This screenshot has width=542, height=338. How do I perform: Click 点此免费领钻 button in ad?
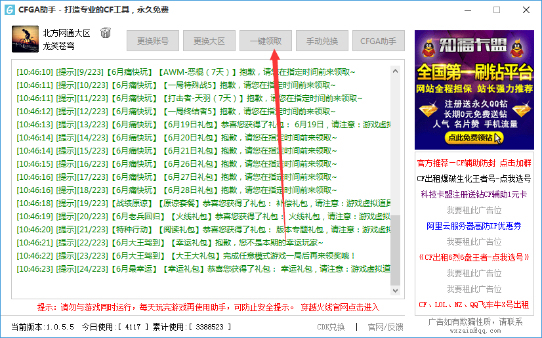click(x=474, y=138)
